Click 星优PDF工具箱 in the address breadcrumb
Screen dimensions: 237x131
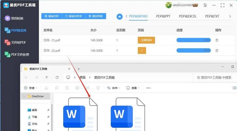pos(104,77)
